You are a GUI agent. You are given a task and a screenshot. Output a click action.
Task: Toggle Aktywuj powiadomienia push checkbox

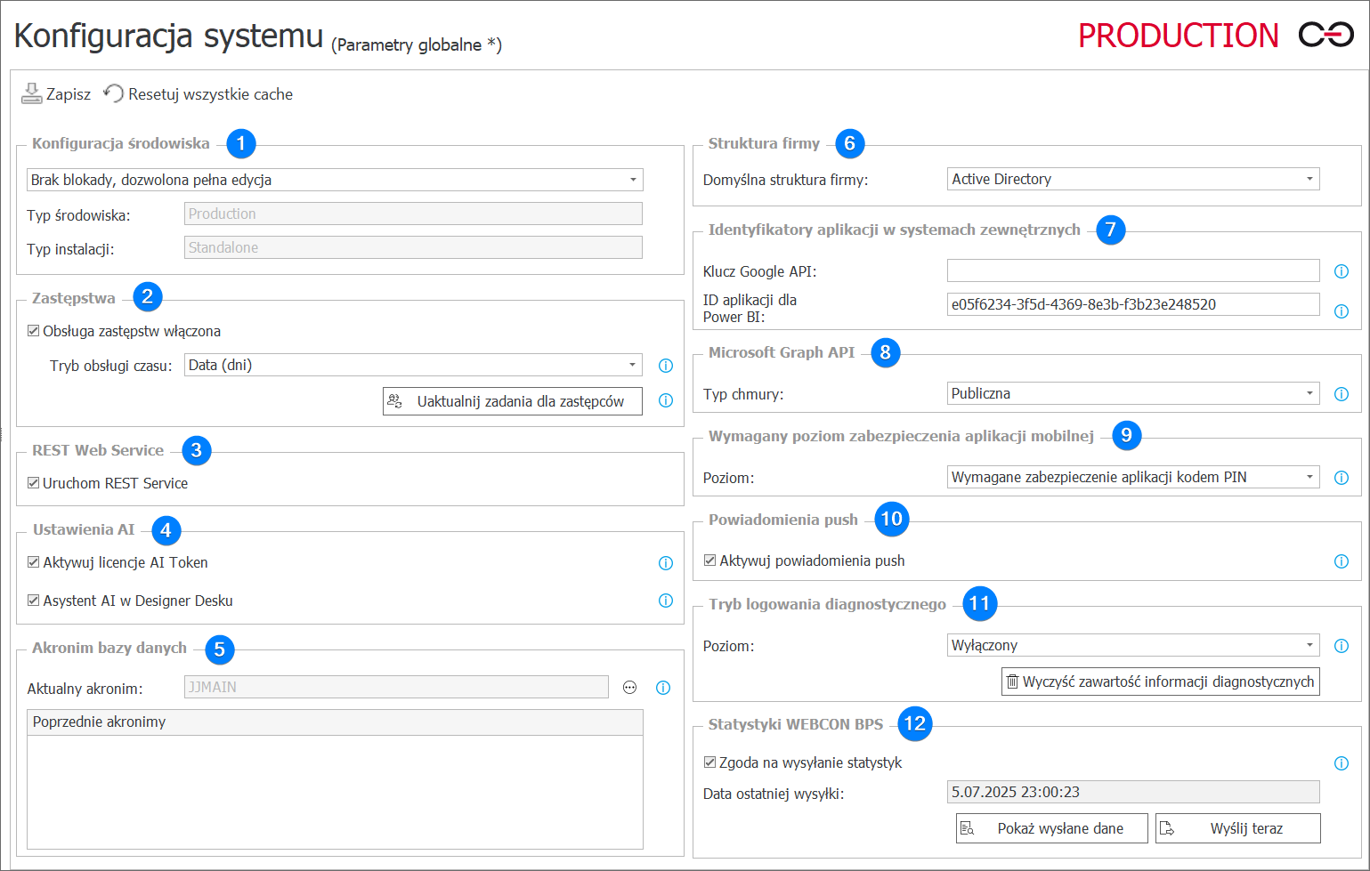[x=710, y=561]
